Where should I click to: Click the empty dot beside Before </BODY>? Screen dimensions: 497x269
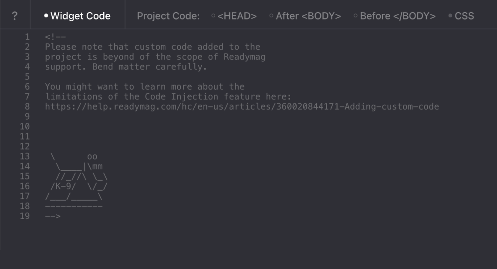(355, 16)
